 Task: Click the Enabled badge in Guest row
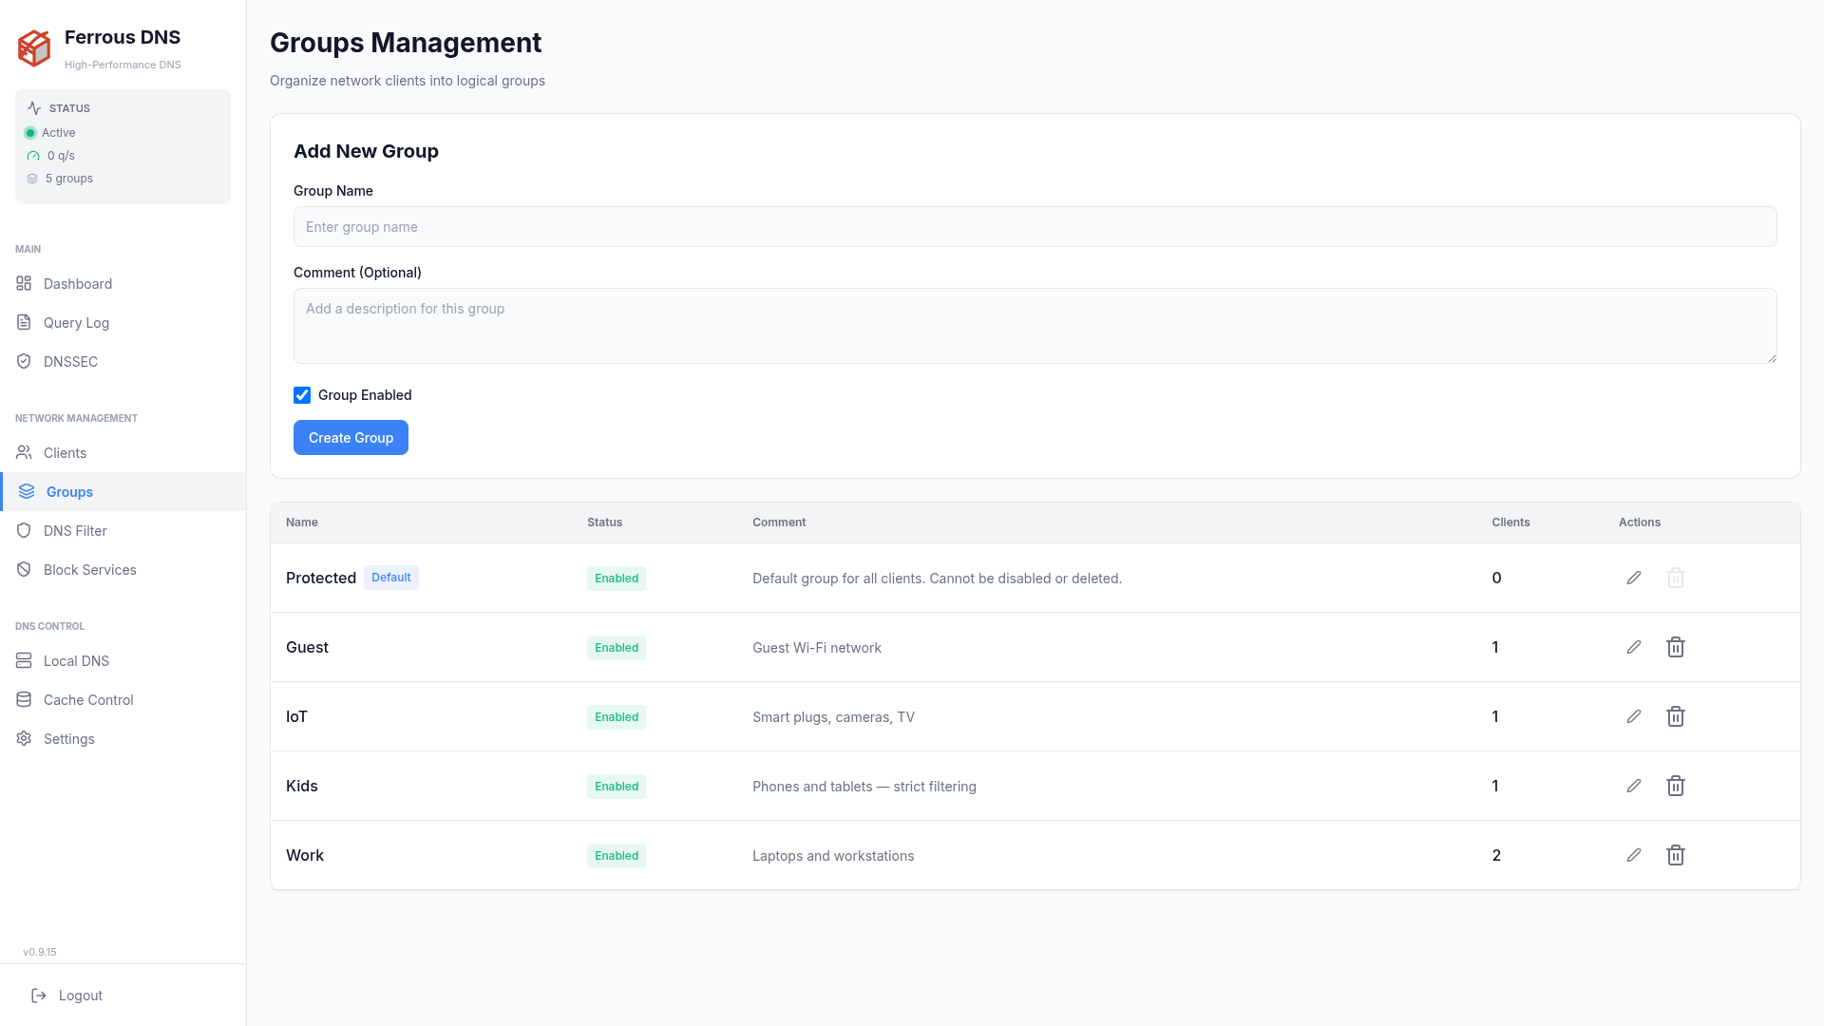[617, 648]
